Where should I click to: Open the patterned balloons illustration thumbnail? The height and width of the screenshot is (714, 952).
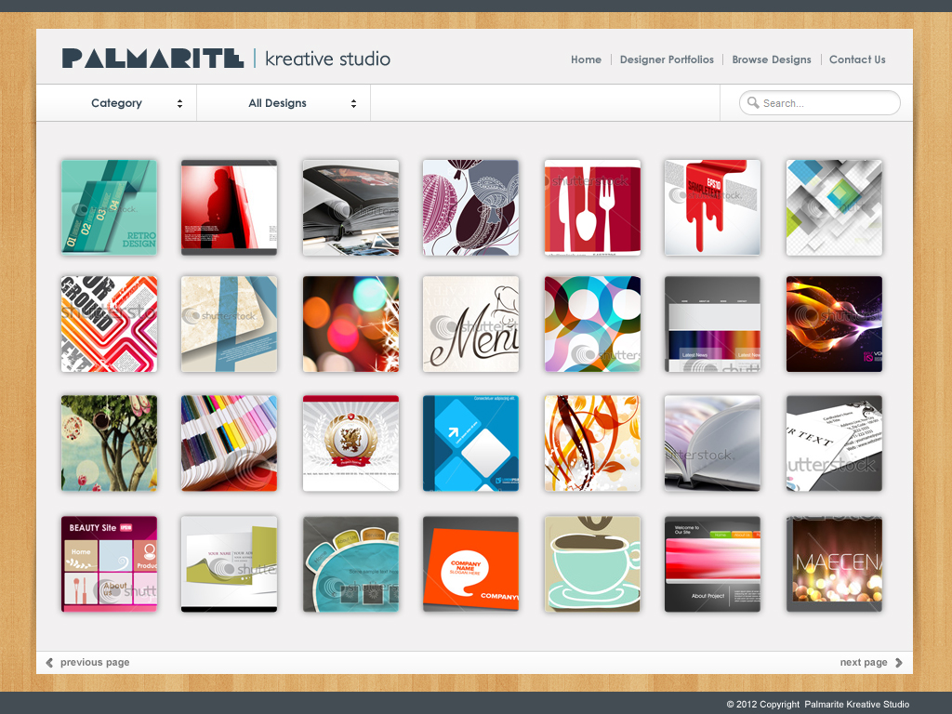470,207
